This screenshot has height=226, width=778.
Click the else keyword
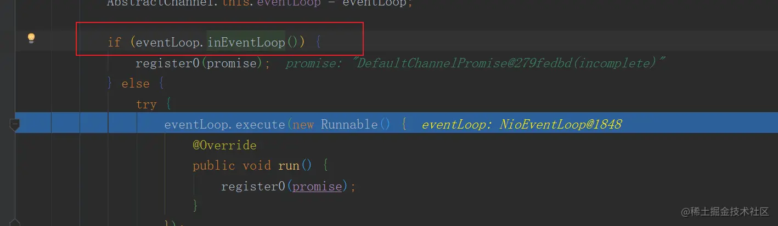coord(136,84)
